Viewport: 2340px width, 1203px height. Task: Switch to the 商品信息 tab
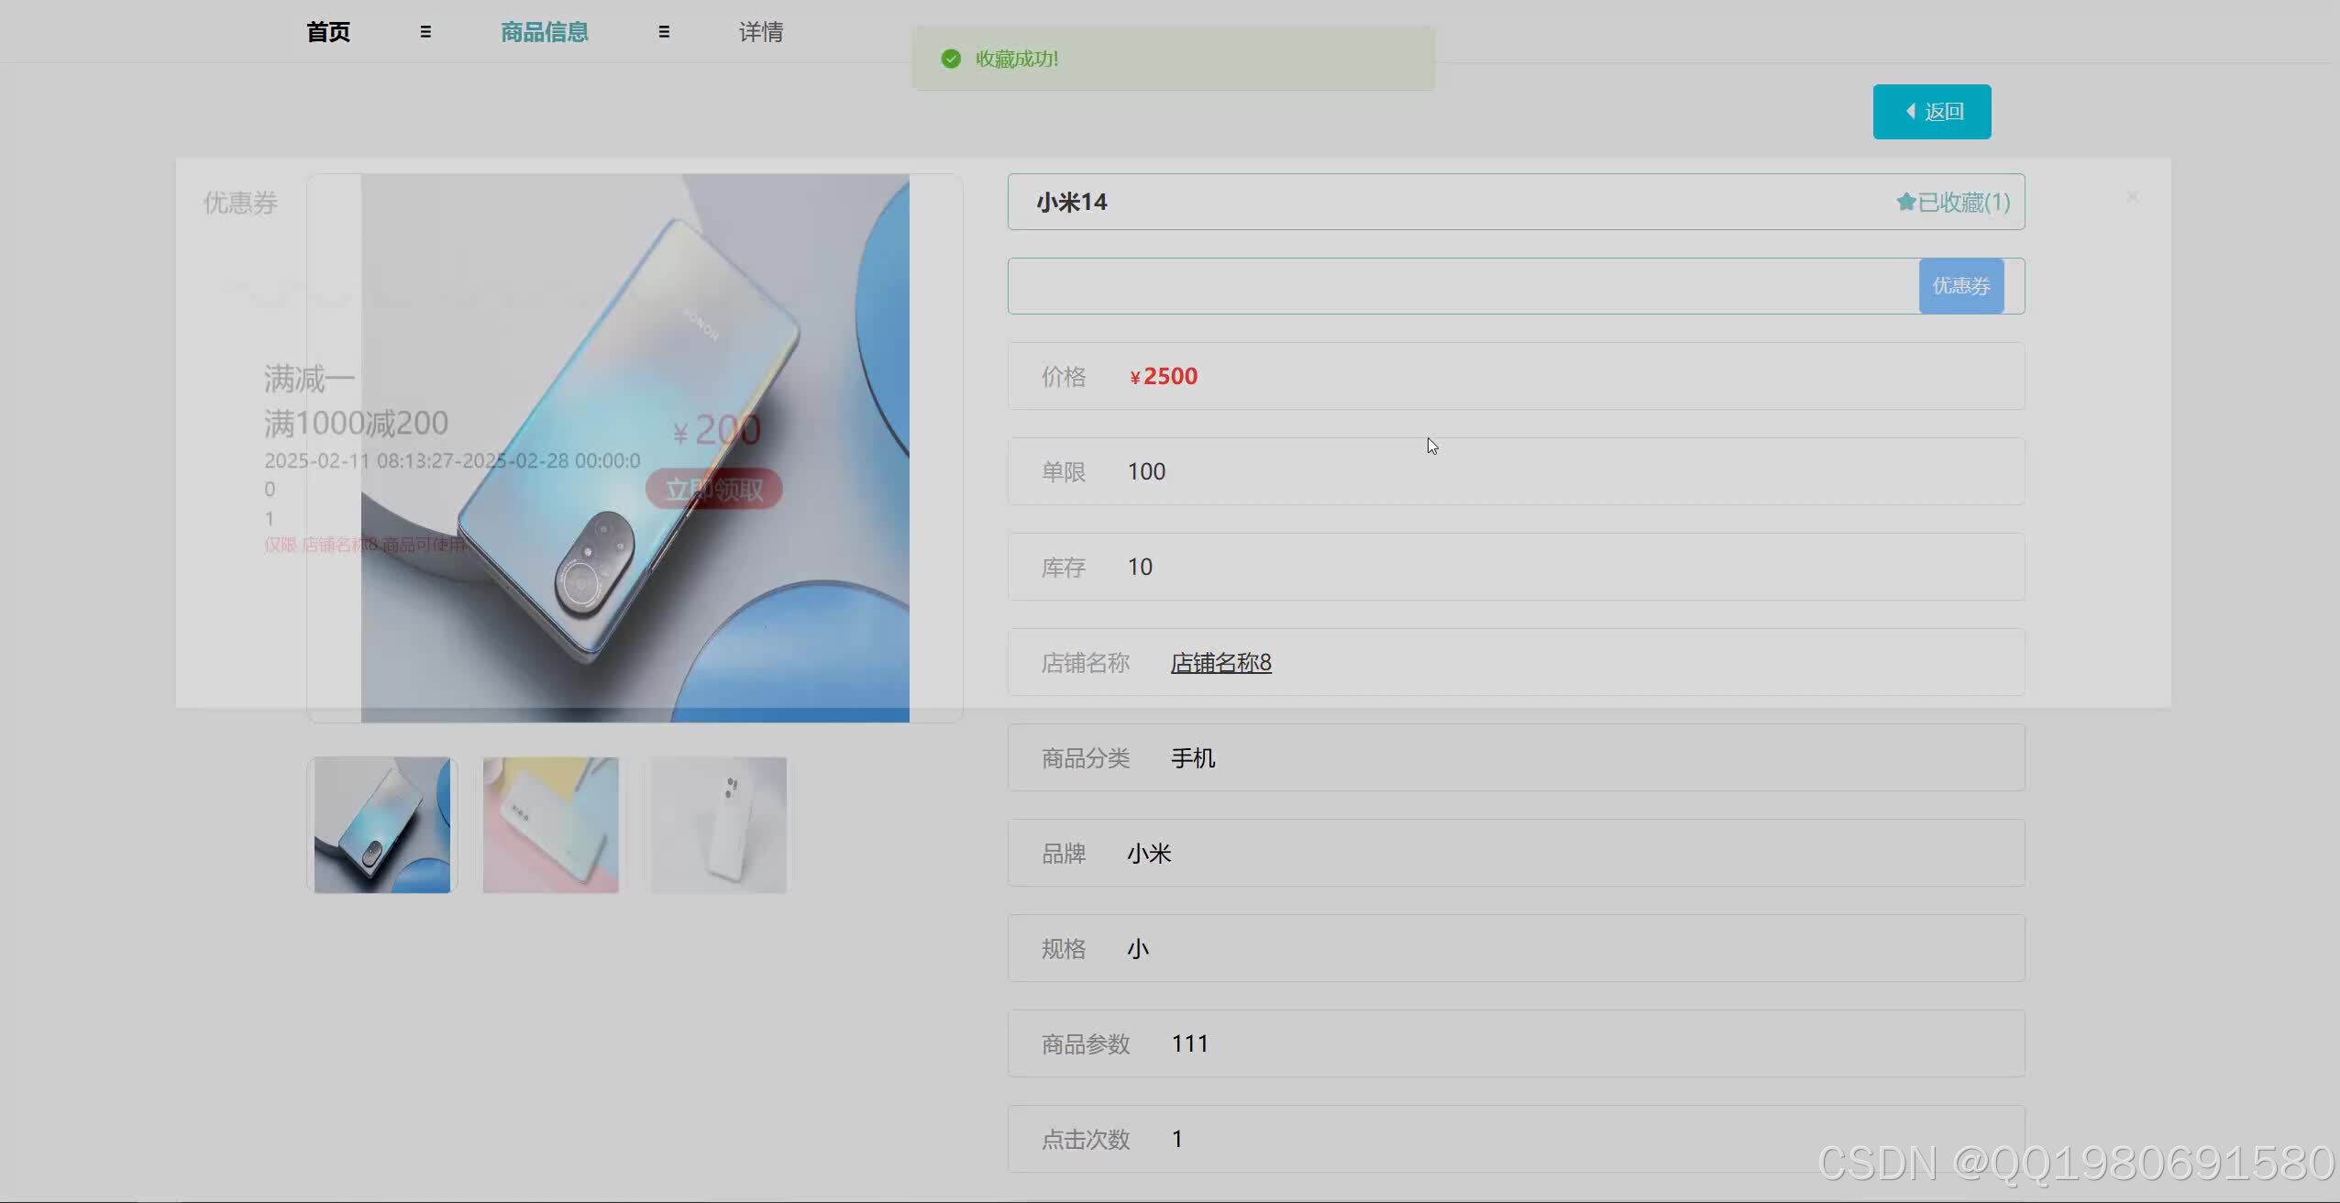pyautogui.click(x=543, y=31)
